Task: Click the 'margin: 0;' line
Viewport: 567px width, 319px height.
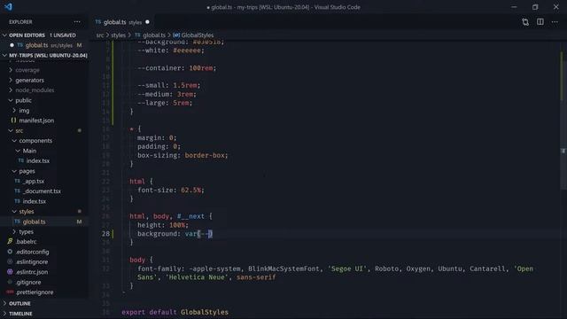Action: pyautogui.click(x=157, y=138)
